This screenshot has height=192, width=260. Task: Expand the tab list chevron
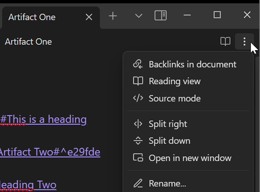coord(139,16)
